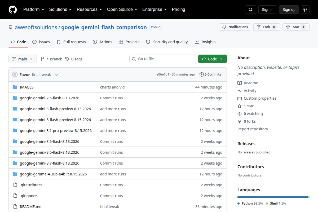Click the Fork button
The height and width of the screenshot is (212, 318).
point(267,27)
